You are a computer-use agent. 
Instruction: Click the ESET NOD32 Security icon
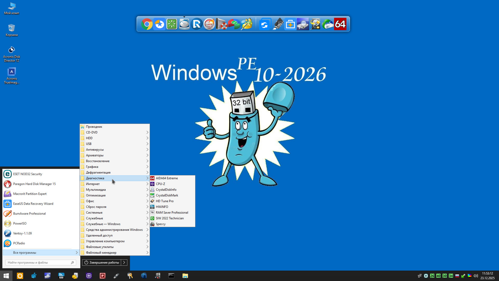tap(7, 174)
